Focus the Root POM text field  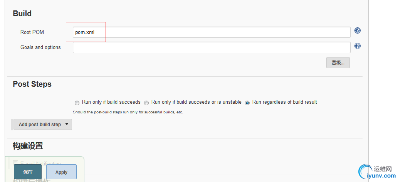(x=211, y=32)
